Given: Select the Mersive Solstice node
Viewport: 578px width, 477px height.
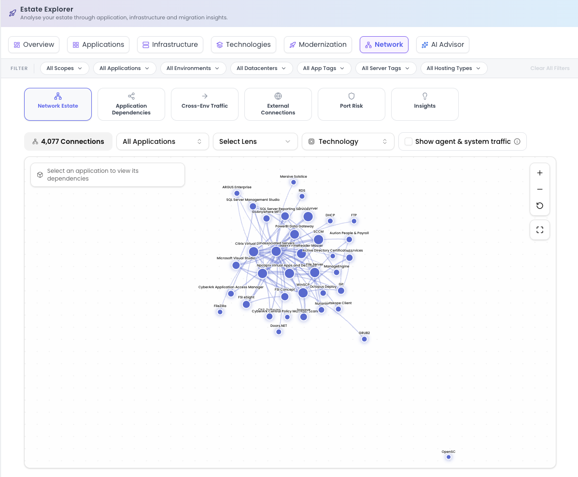Looking at the screenshot, I should [x=294, y=182].
